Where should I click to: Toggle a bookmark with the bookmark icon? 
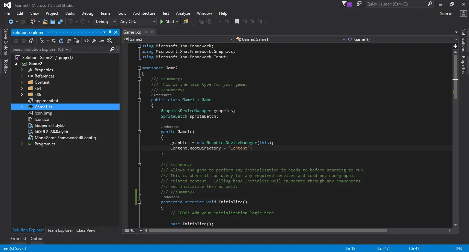point(237,22)
